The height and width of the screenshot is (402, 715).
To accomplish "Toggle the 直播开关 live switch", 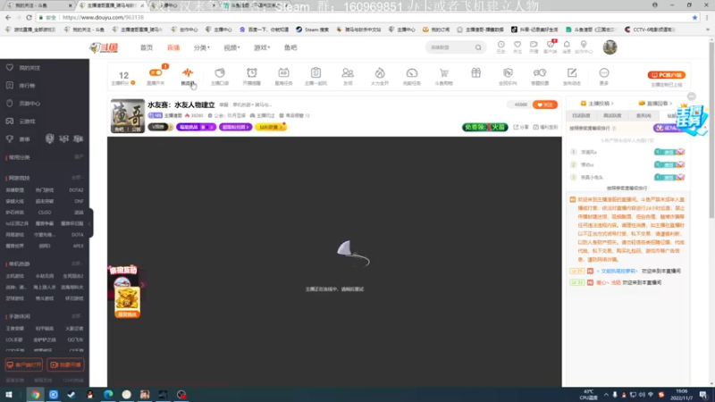I will [156, 72].
